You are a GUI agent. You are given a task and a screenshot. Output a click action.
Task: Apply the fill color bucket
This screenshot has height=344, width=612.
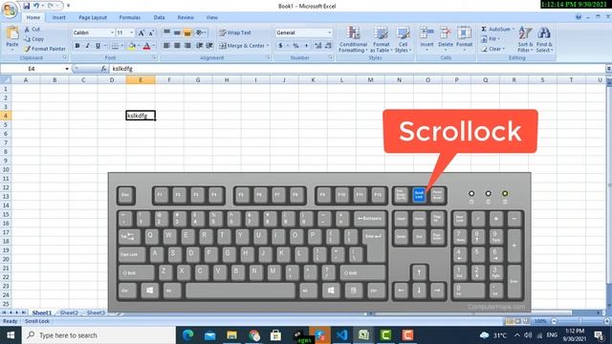(132, 46)
